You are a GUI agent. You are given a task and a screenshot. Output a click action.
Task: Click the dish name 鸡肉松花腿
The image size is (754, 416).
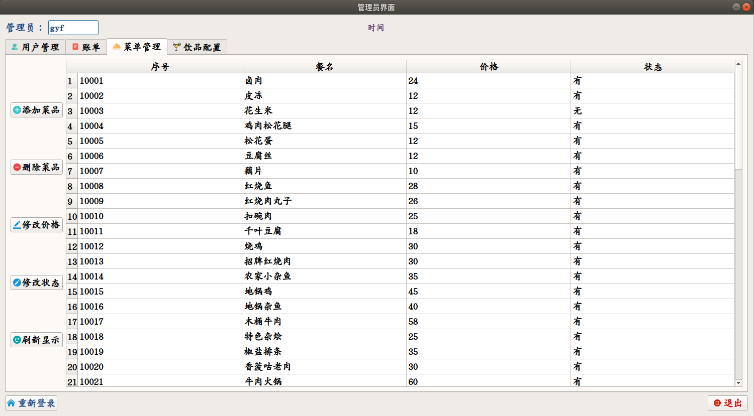(268, 126)
